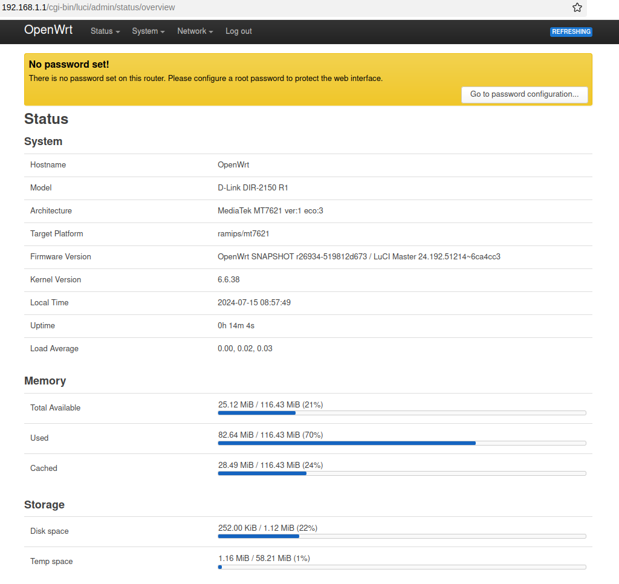Click the Hostname value OpenWrt

[x=233, y=164]
